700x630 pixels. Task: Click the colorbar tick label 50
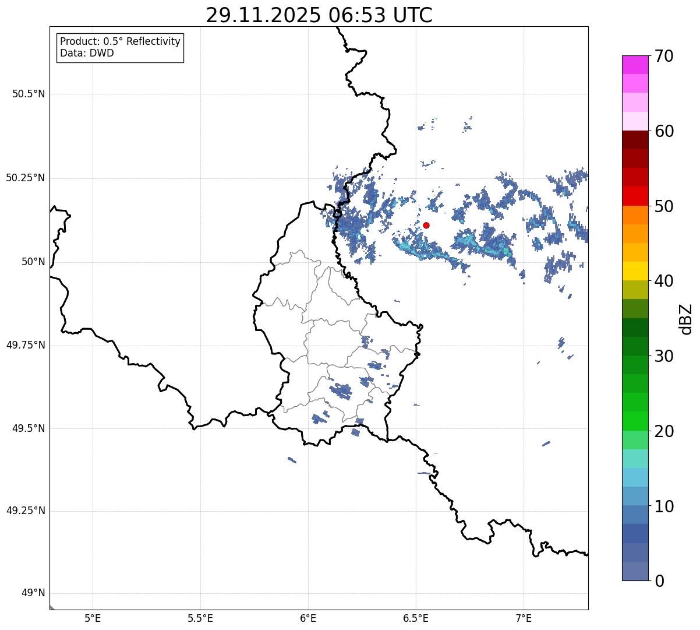click(x=664, y=206)
